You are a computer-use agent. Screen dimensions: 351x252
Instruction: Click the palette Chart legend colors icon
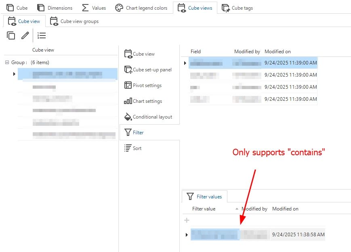click(119, 8)
